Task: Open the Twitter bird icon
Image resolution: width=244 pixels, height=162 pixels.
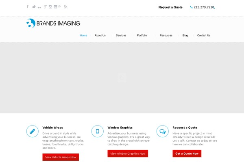Action: [x=34, y=6]
